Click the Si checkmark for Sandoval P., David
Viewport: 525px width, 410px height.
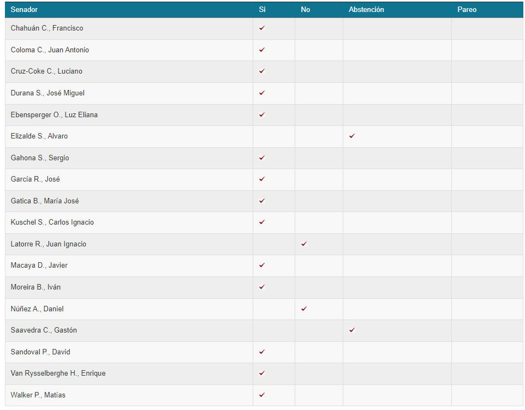262,352
